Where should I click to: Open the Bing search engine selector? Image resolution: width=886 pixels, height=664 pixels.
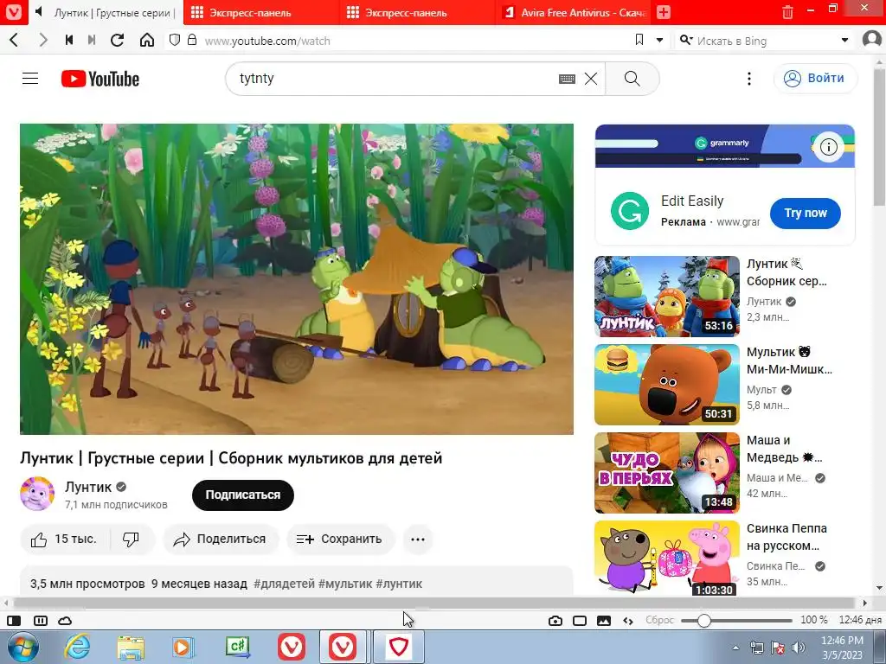[x=686, y=40]
